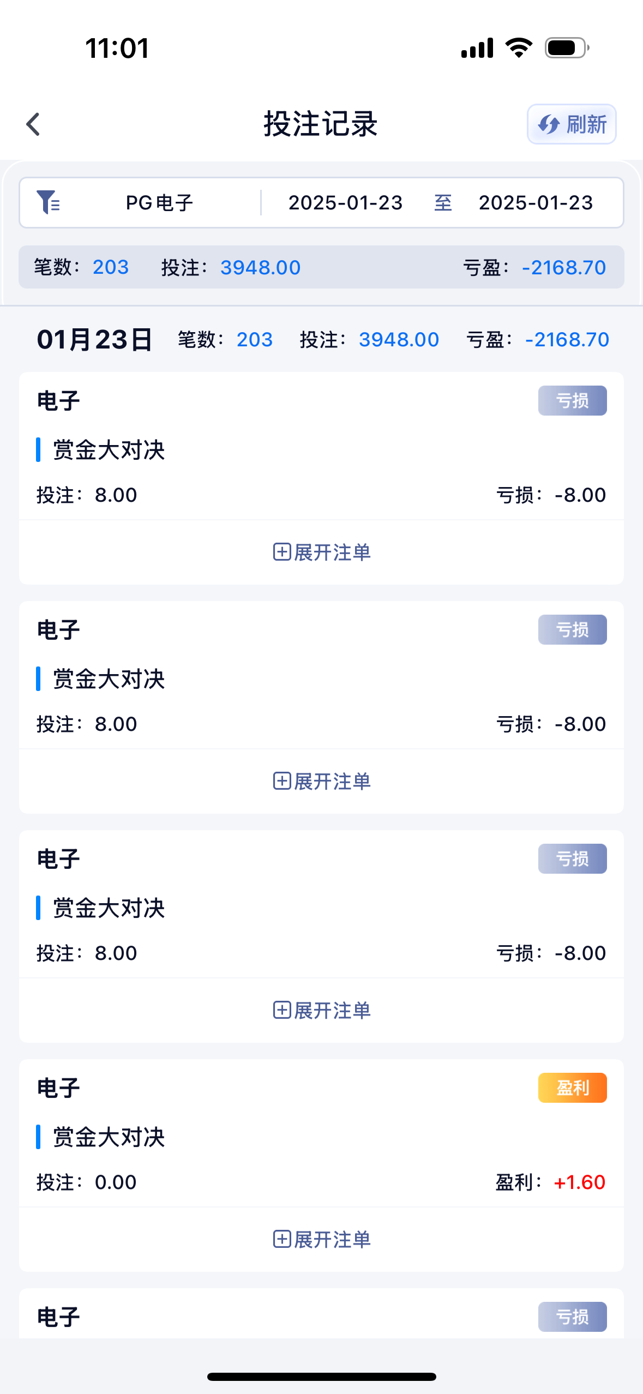Tap the Wi-Fi status icon
Viewport: 643px width, 1394px height.
[x=519, y=48]
